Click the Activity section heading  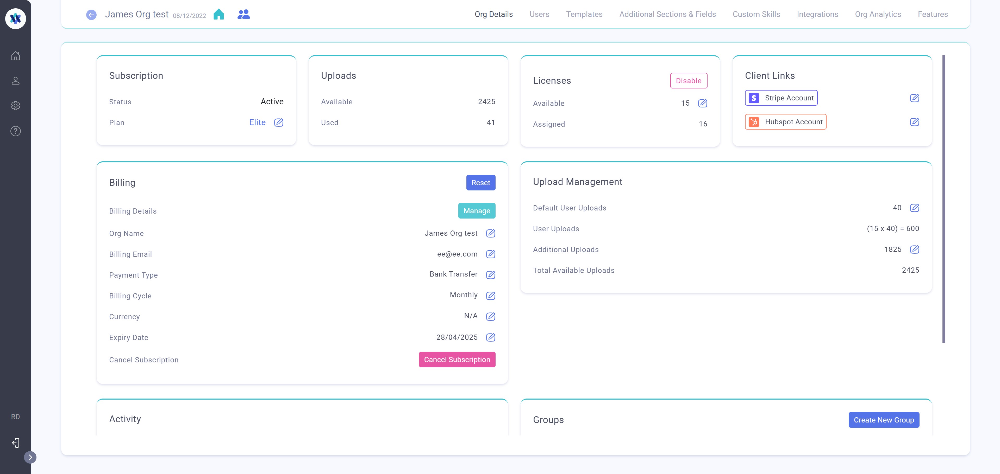(125, 419)
